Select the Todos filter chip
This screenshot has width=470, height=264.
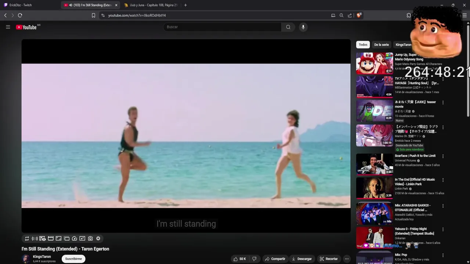click(x=363, y=45)
